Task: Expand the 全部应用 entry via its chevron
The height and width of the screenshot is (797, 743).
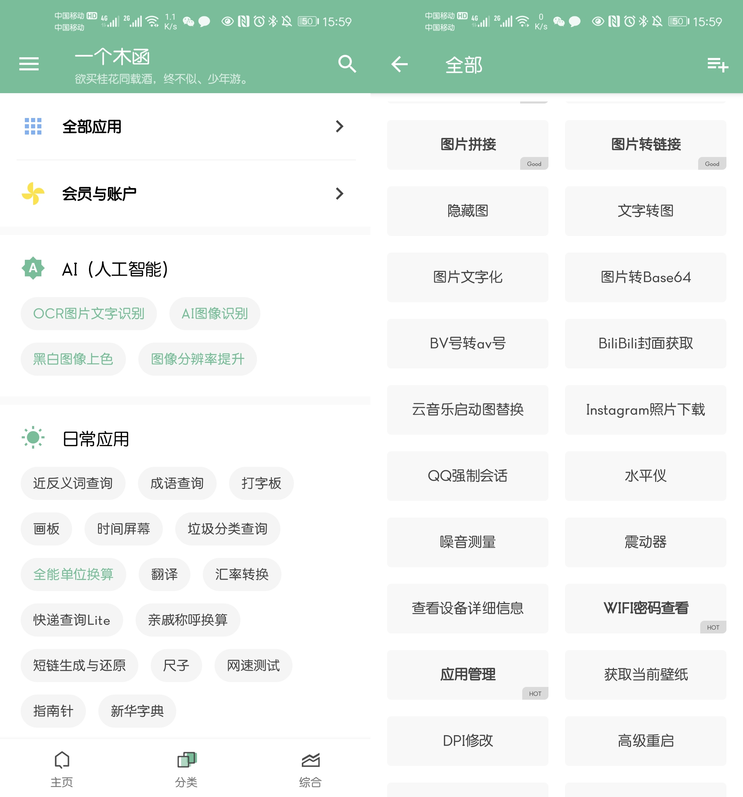Action: click(x=340, y=126)
